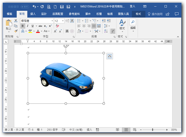Select the Format Painter brush icon
Screen dimensions: 186x137
(x=16, y=31)
